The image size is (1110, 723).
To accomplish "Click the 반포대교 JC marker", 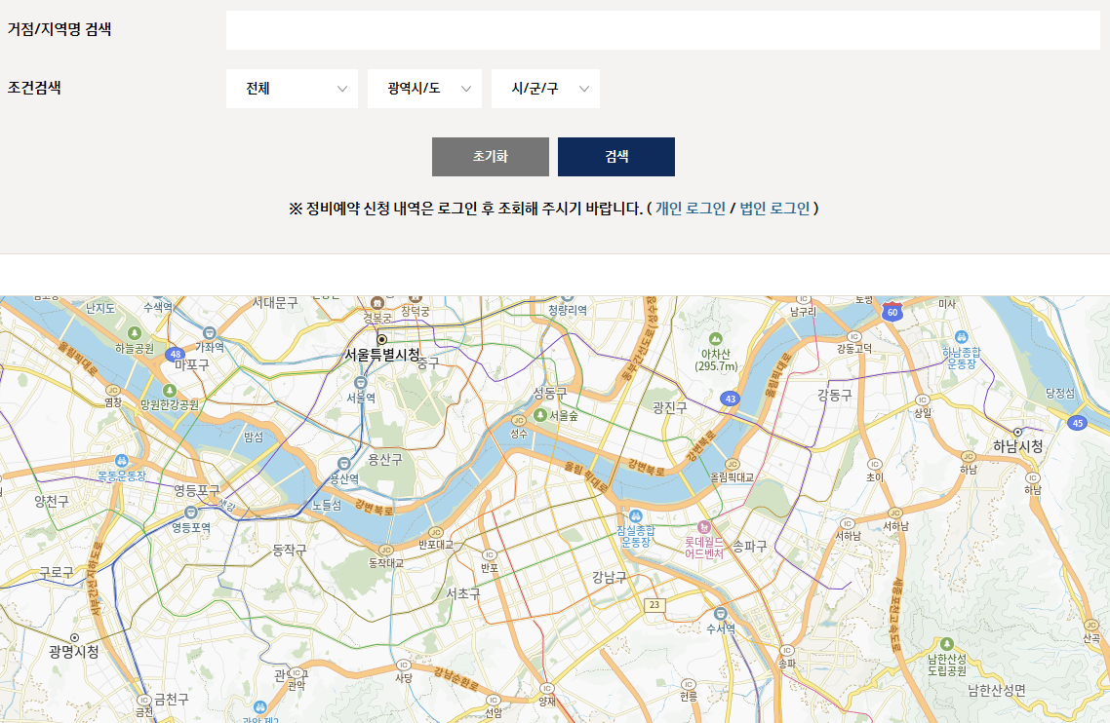I will click(435, 532).
